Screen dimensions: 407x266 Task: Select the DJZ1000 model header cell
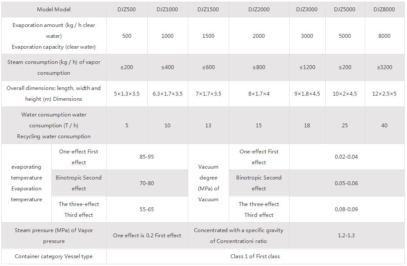pyautogui.click(x=167, y=9)
